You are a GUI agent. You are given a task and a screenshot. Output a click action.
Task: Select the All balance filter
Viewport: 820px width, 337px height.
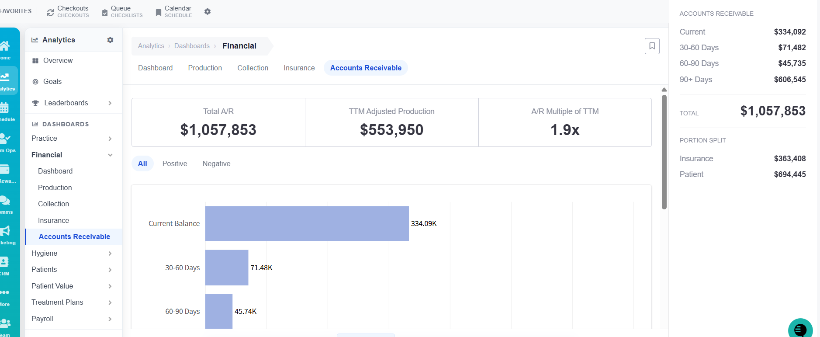(142, 163)
